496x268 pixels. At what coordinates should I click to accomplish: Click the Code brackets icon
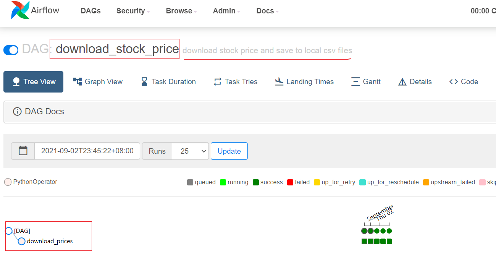pyautogui.click(x=454, y=81)
